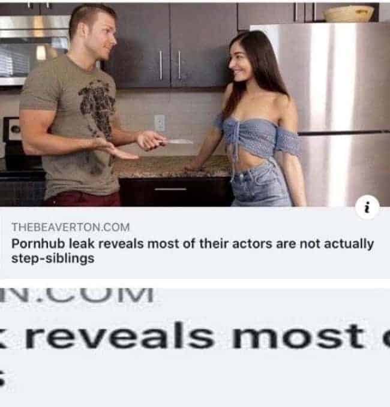This screenshot has height=407, width=390.
Task: Open the link preview photo thumbnail
Action: click(195, 104)
